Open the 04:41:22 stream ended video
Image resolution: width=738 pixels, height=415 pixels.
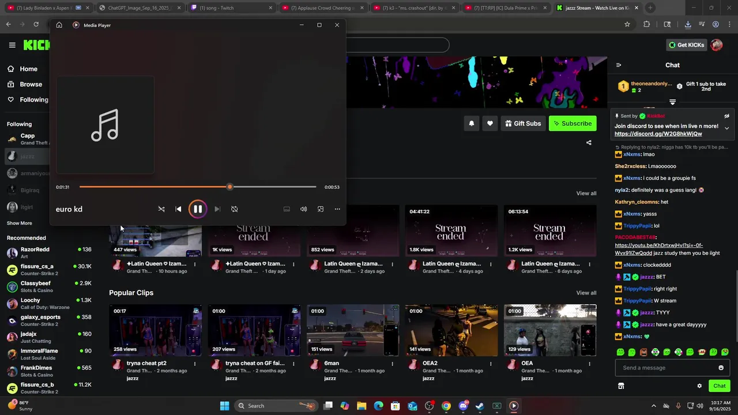[451, 231]
